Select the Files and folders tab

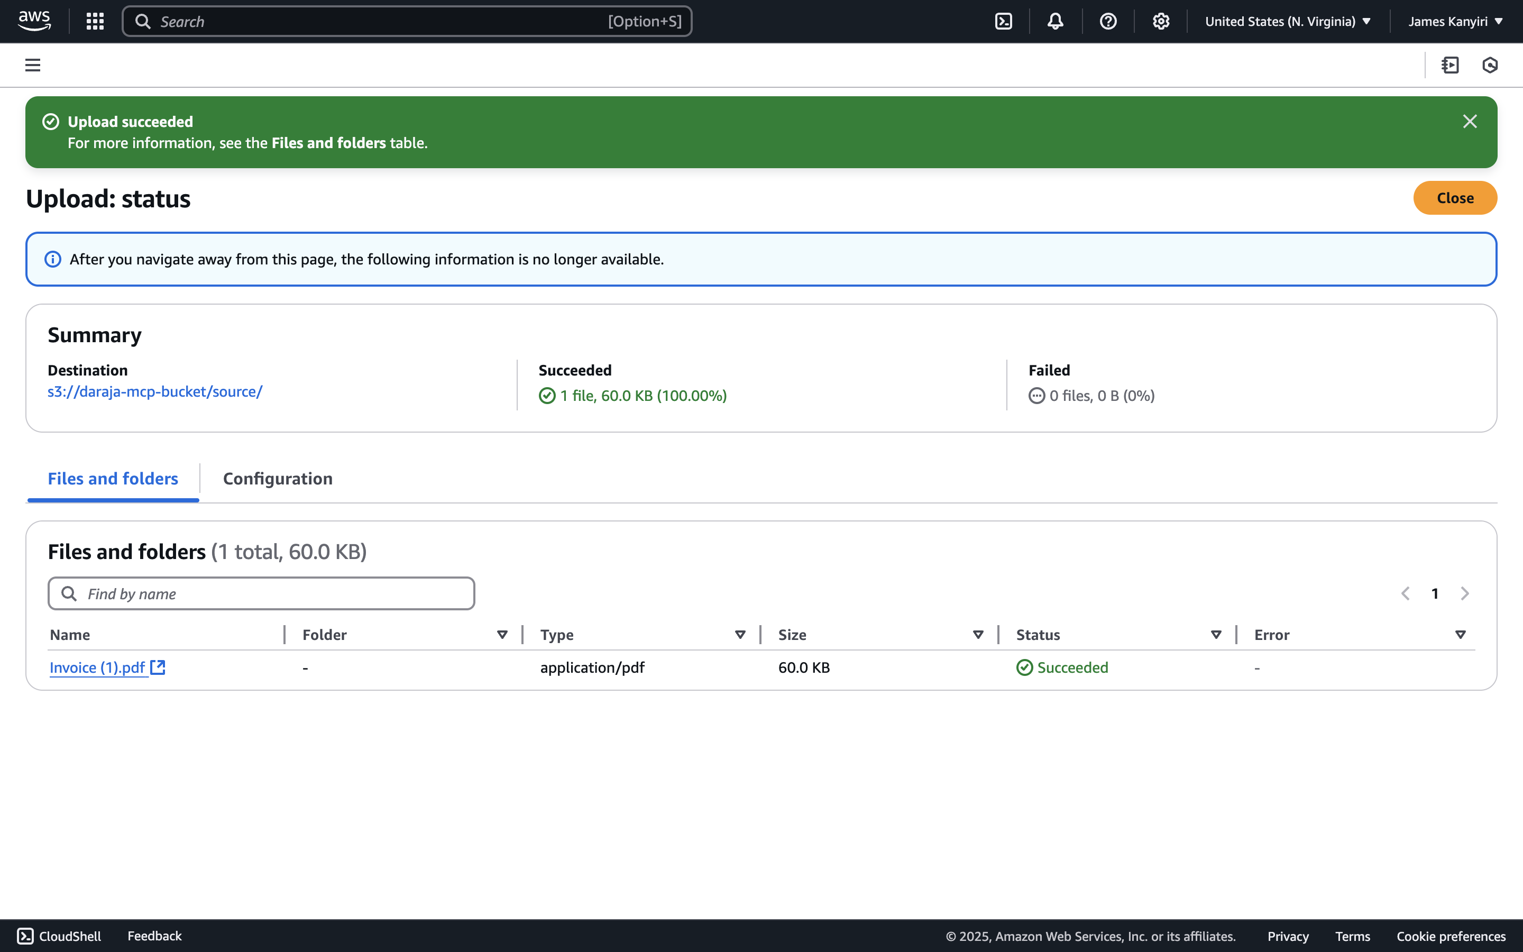click(113, 479)
